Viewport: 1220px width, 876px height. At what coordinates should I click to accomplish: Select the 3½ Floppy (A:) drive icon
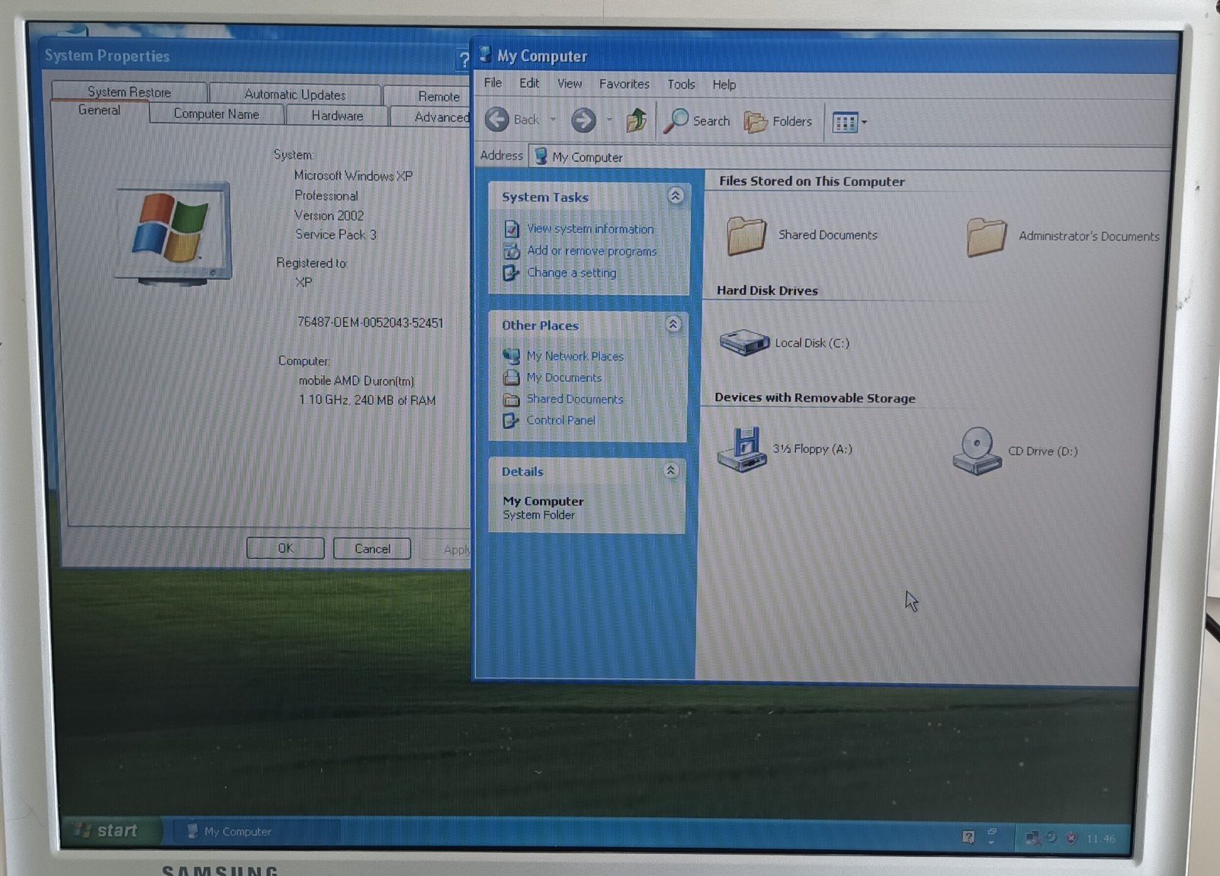tap(741, 449)
